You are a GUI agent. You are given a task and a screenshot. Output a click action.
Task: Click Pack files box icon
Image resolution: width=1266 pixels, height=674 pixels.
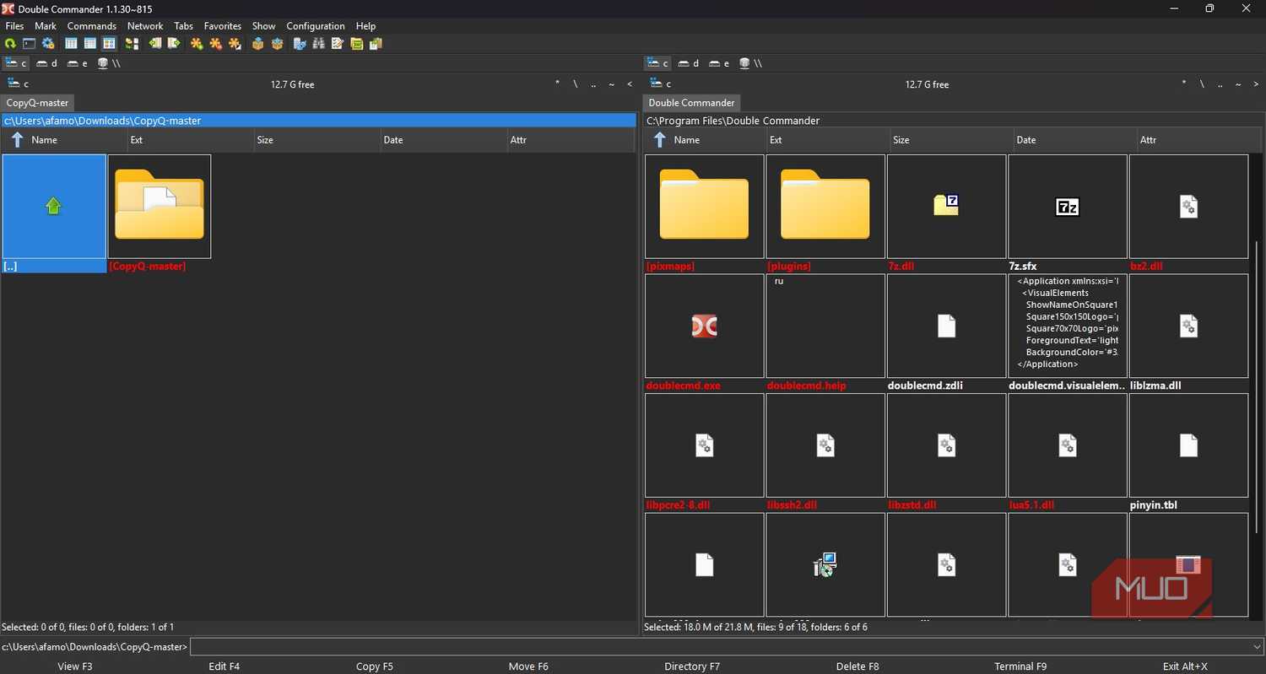[x=258, y=44]
